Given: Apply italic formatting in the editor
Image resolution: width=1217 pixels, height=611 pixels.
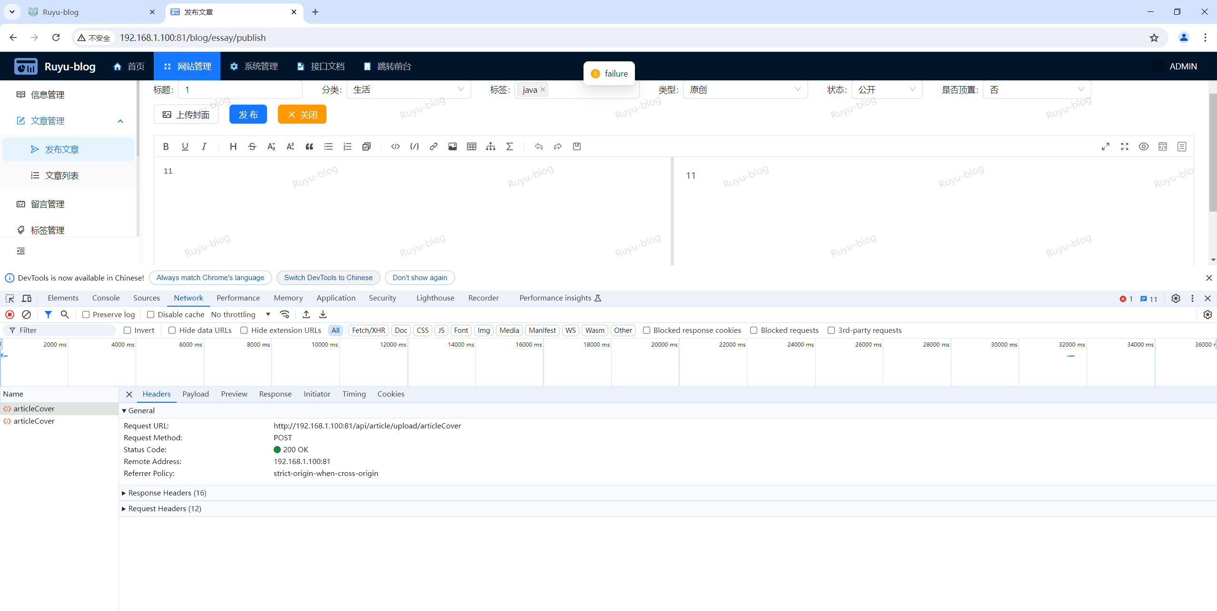Looking at the screenshot, I should pyautogui.click(x=204, y=146).
